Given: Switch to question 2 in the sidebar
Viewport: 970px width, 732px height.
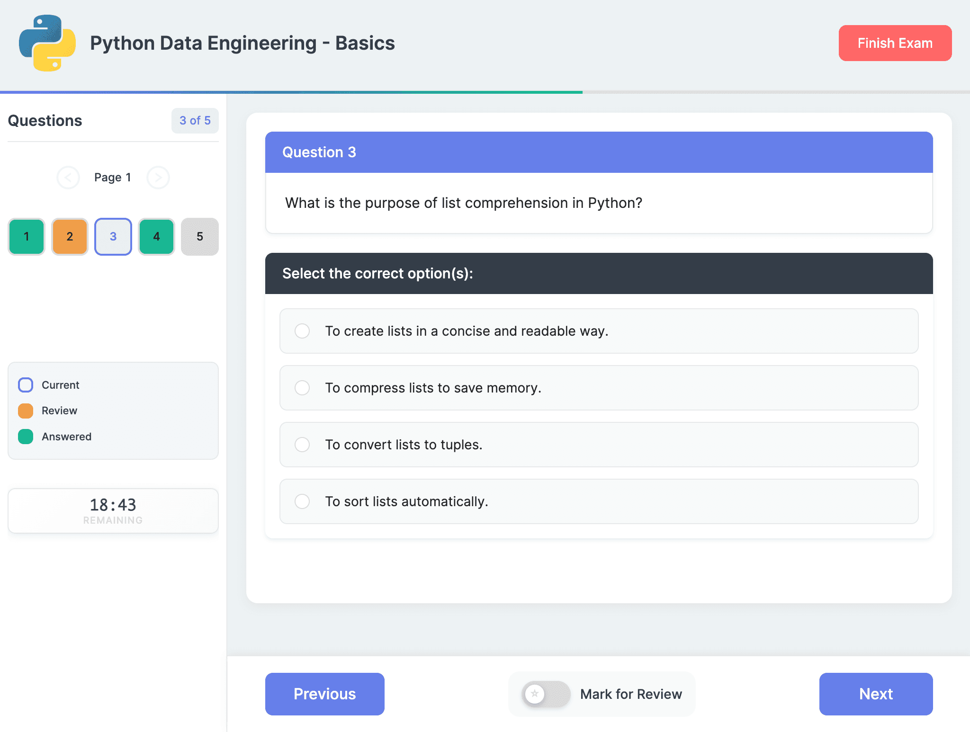Looking at the screenshot, I should 70,237.
